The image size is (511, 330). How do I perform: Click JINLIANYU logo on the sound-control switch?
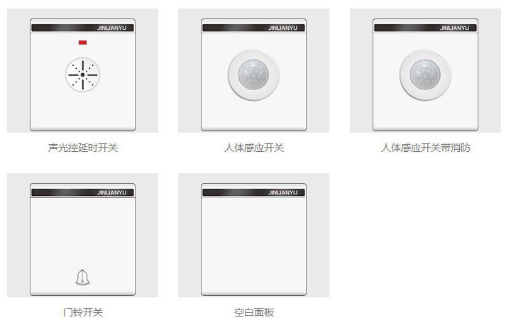click(112, 28)
